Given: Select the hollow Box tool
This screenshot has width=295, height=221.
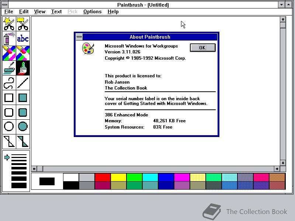Looking at the screenshot, I should pyautogui.click(x=9, y=98).
